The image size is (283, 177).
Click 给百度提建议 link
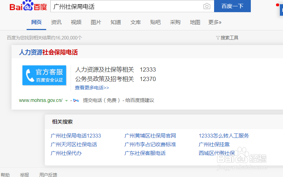click(x=140, y=100)
